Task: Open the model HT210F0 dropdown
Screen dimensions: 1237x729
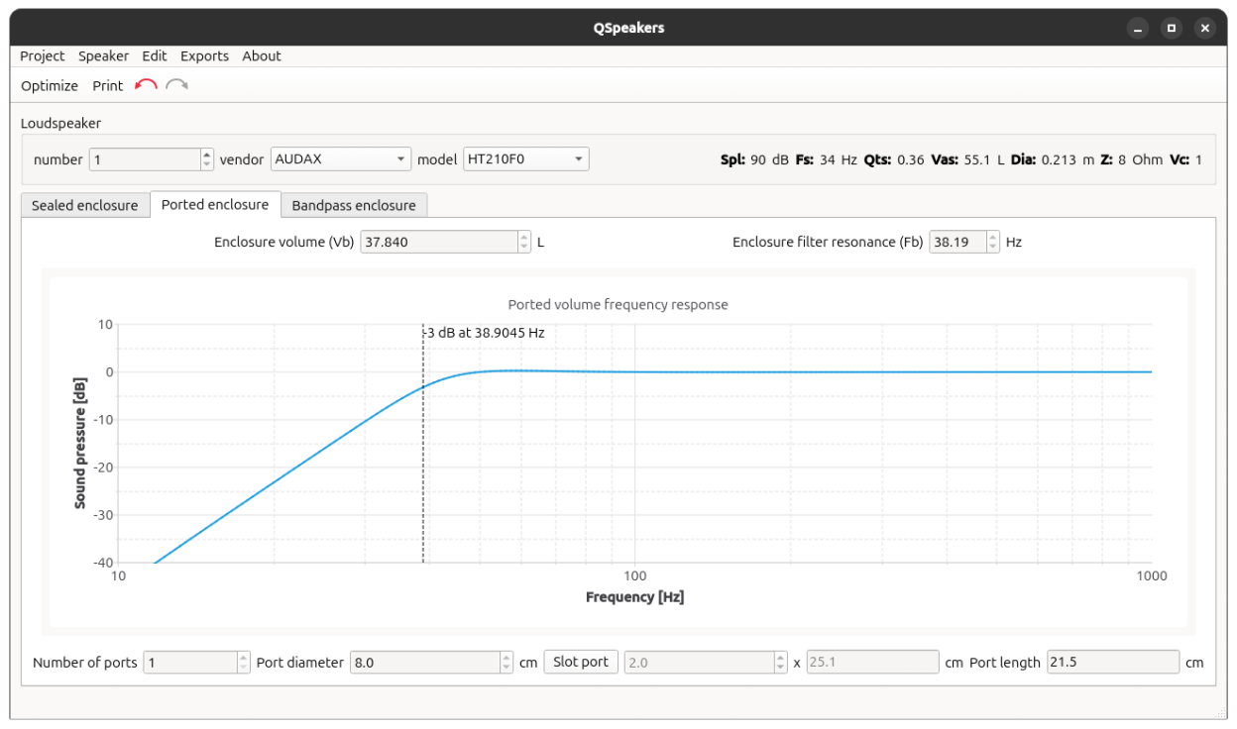Action: tap(525, 159)
